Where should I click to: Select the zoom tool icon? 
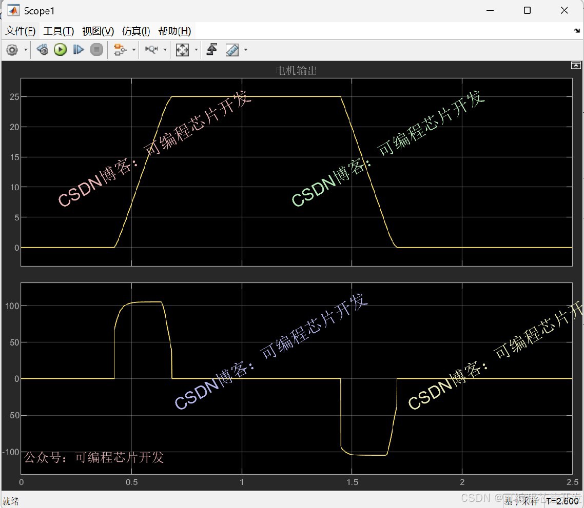(x=151, y=50)
